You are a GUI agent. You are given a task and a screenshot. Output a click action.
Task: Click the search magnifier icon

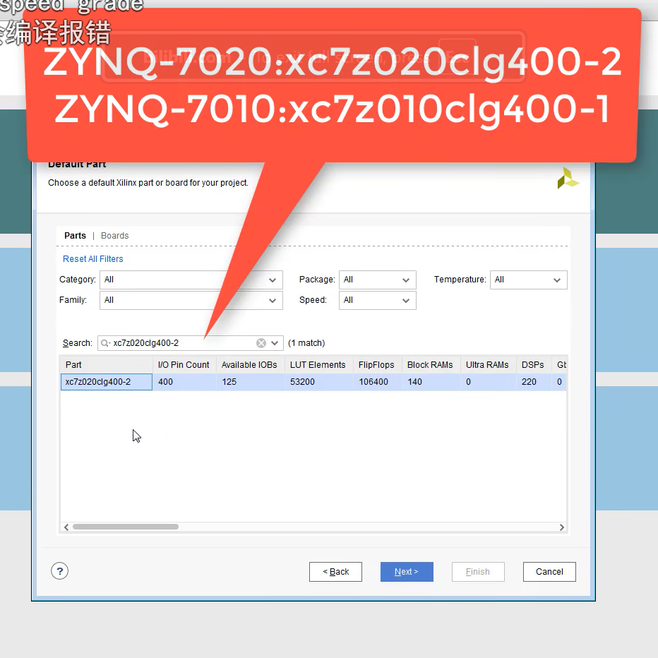pyautogui.click(x=105, y=343)
